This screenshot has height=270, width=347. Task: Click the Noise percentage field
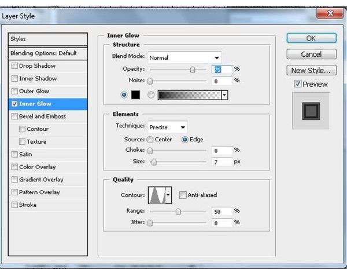(222, 81)
